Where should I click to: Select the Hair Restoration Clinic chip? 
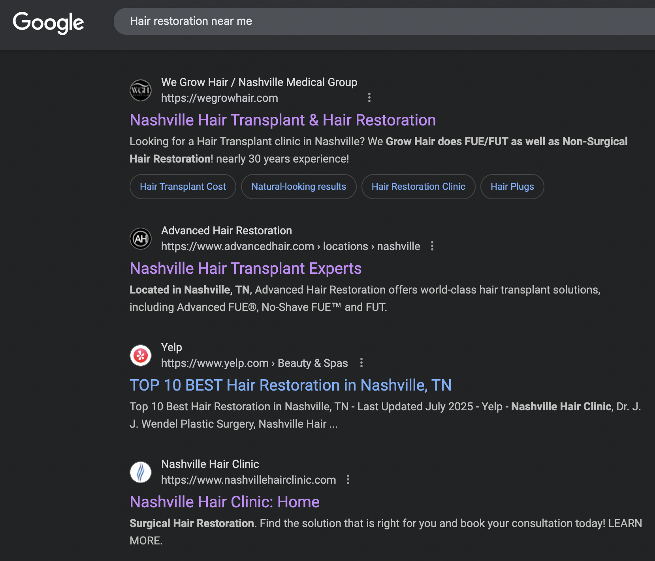pos(418,187)
